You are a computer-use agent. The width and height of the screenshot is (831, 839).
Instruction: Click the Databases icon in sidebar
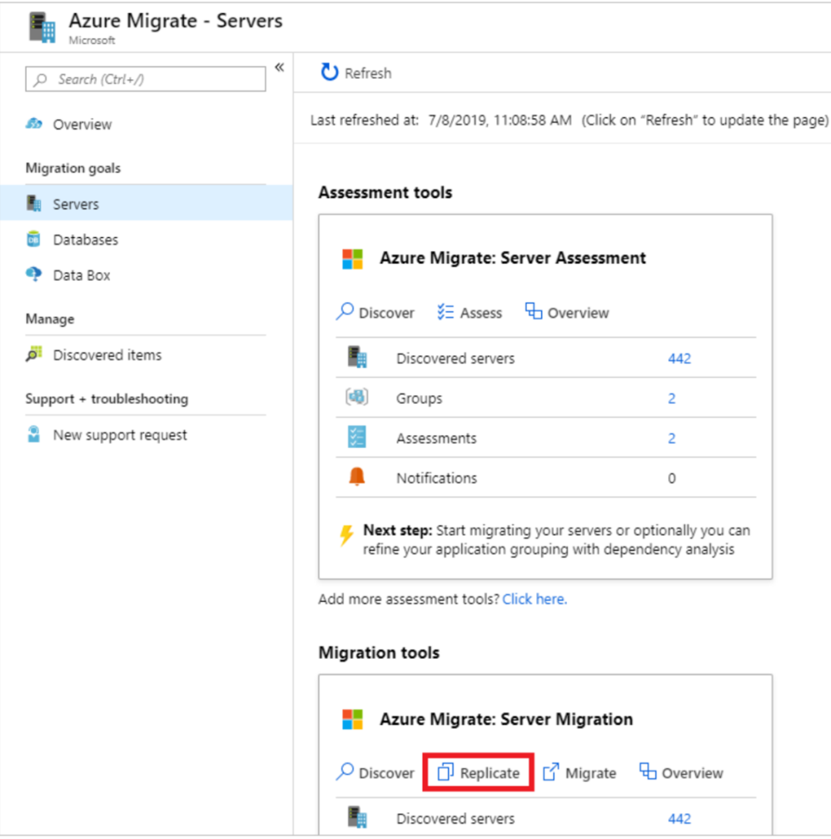34,239
